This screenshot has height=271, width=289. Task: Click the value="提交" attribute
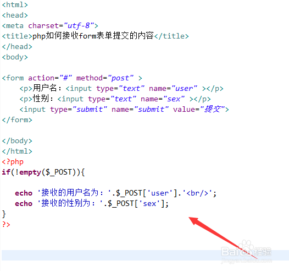[199, 110]
